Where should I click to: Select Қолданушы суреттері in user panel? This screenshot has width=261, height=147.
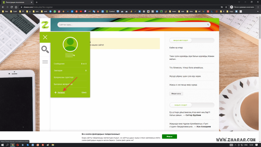pos(64,77)
